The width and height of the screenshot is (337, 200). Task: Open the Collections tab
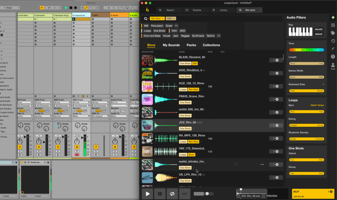coord(211,45)
